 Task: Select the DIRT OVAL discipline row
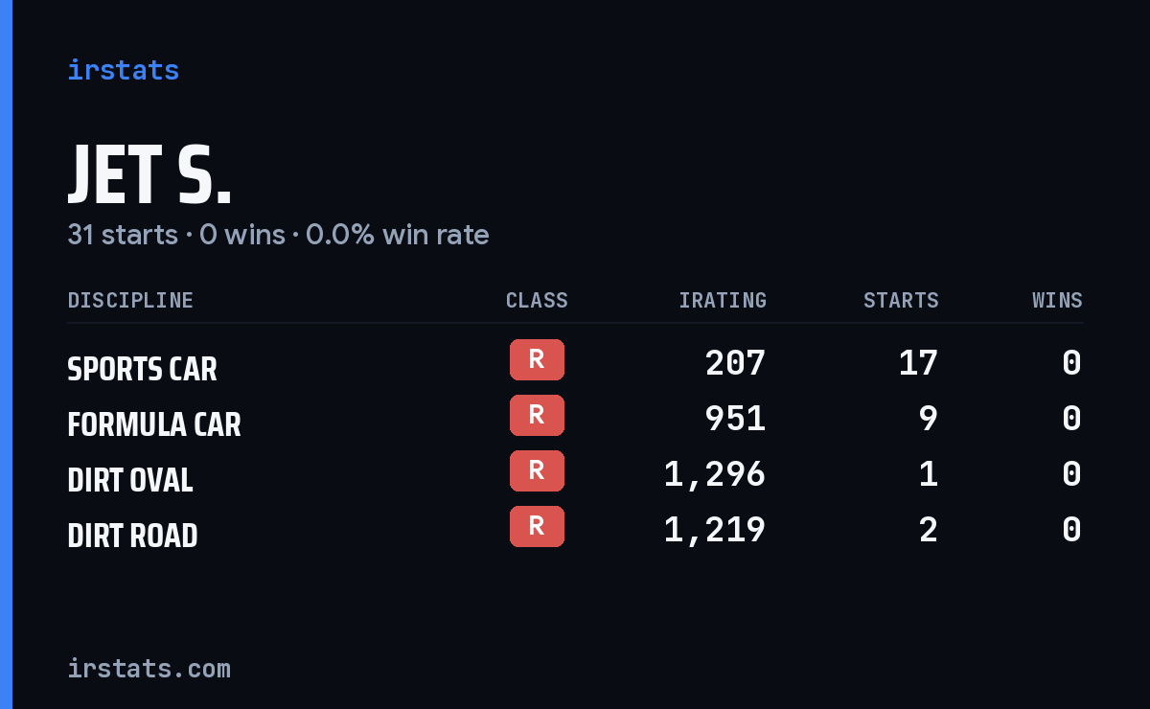[x=575, y=474]
